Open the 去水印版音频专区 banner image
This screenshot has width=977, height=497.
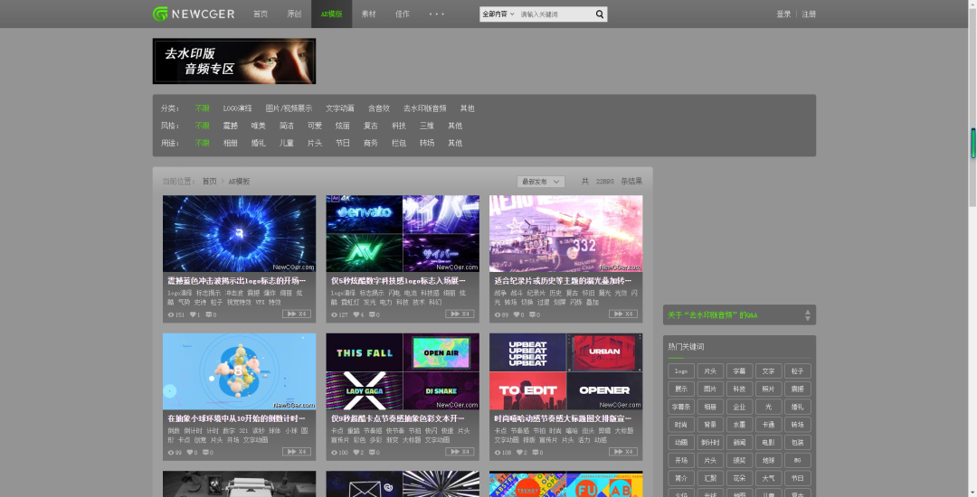click(234, 61)
